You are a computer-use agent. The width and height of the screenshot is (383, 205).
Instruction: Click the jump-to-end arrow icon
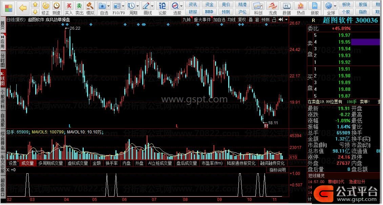click(x=281, y=20)
